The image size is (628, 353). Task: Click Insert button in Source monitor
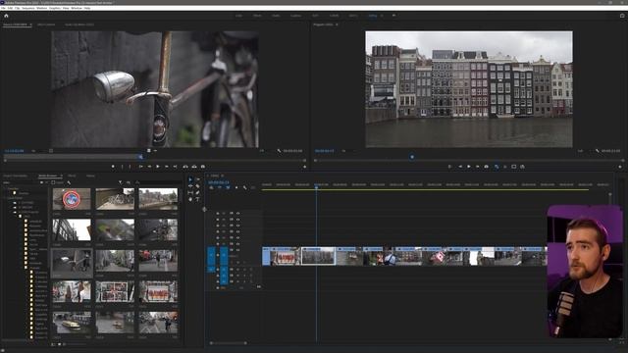pos(185,167)
